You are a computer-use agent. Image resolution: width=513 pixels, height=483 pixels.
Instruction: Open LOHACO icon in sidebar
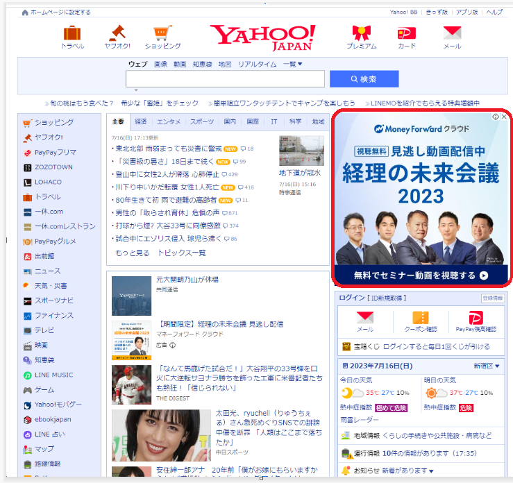tap(28, 183)
